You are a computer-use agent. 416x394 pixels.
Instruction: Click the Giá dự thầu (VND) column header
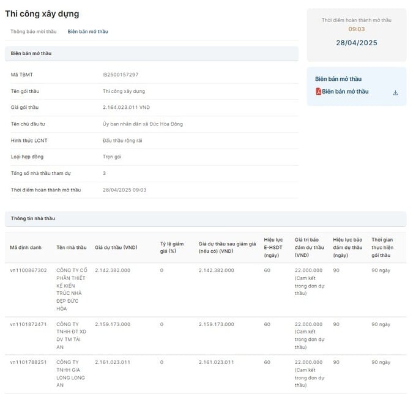[116, 248]
